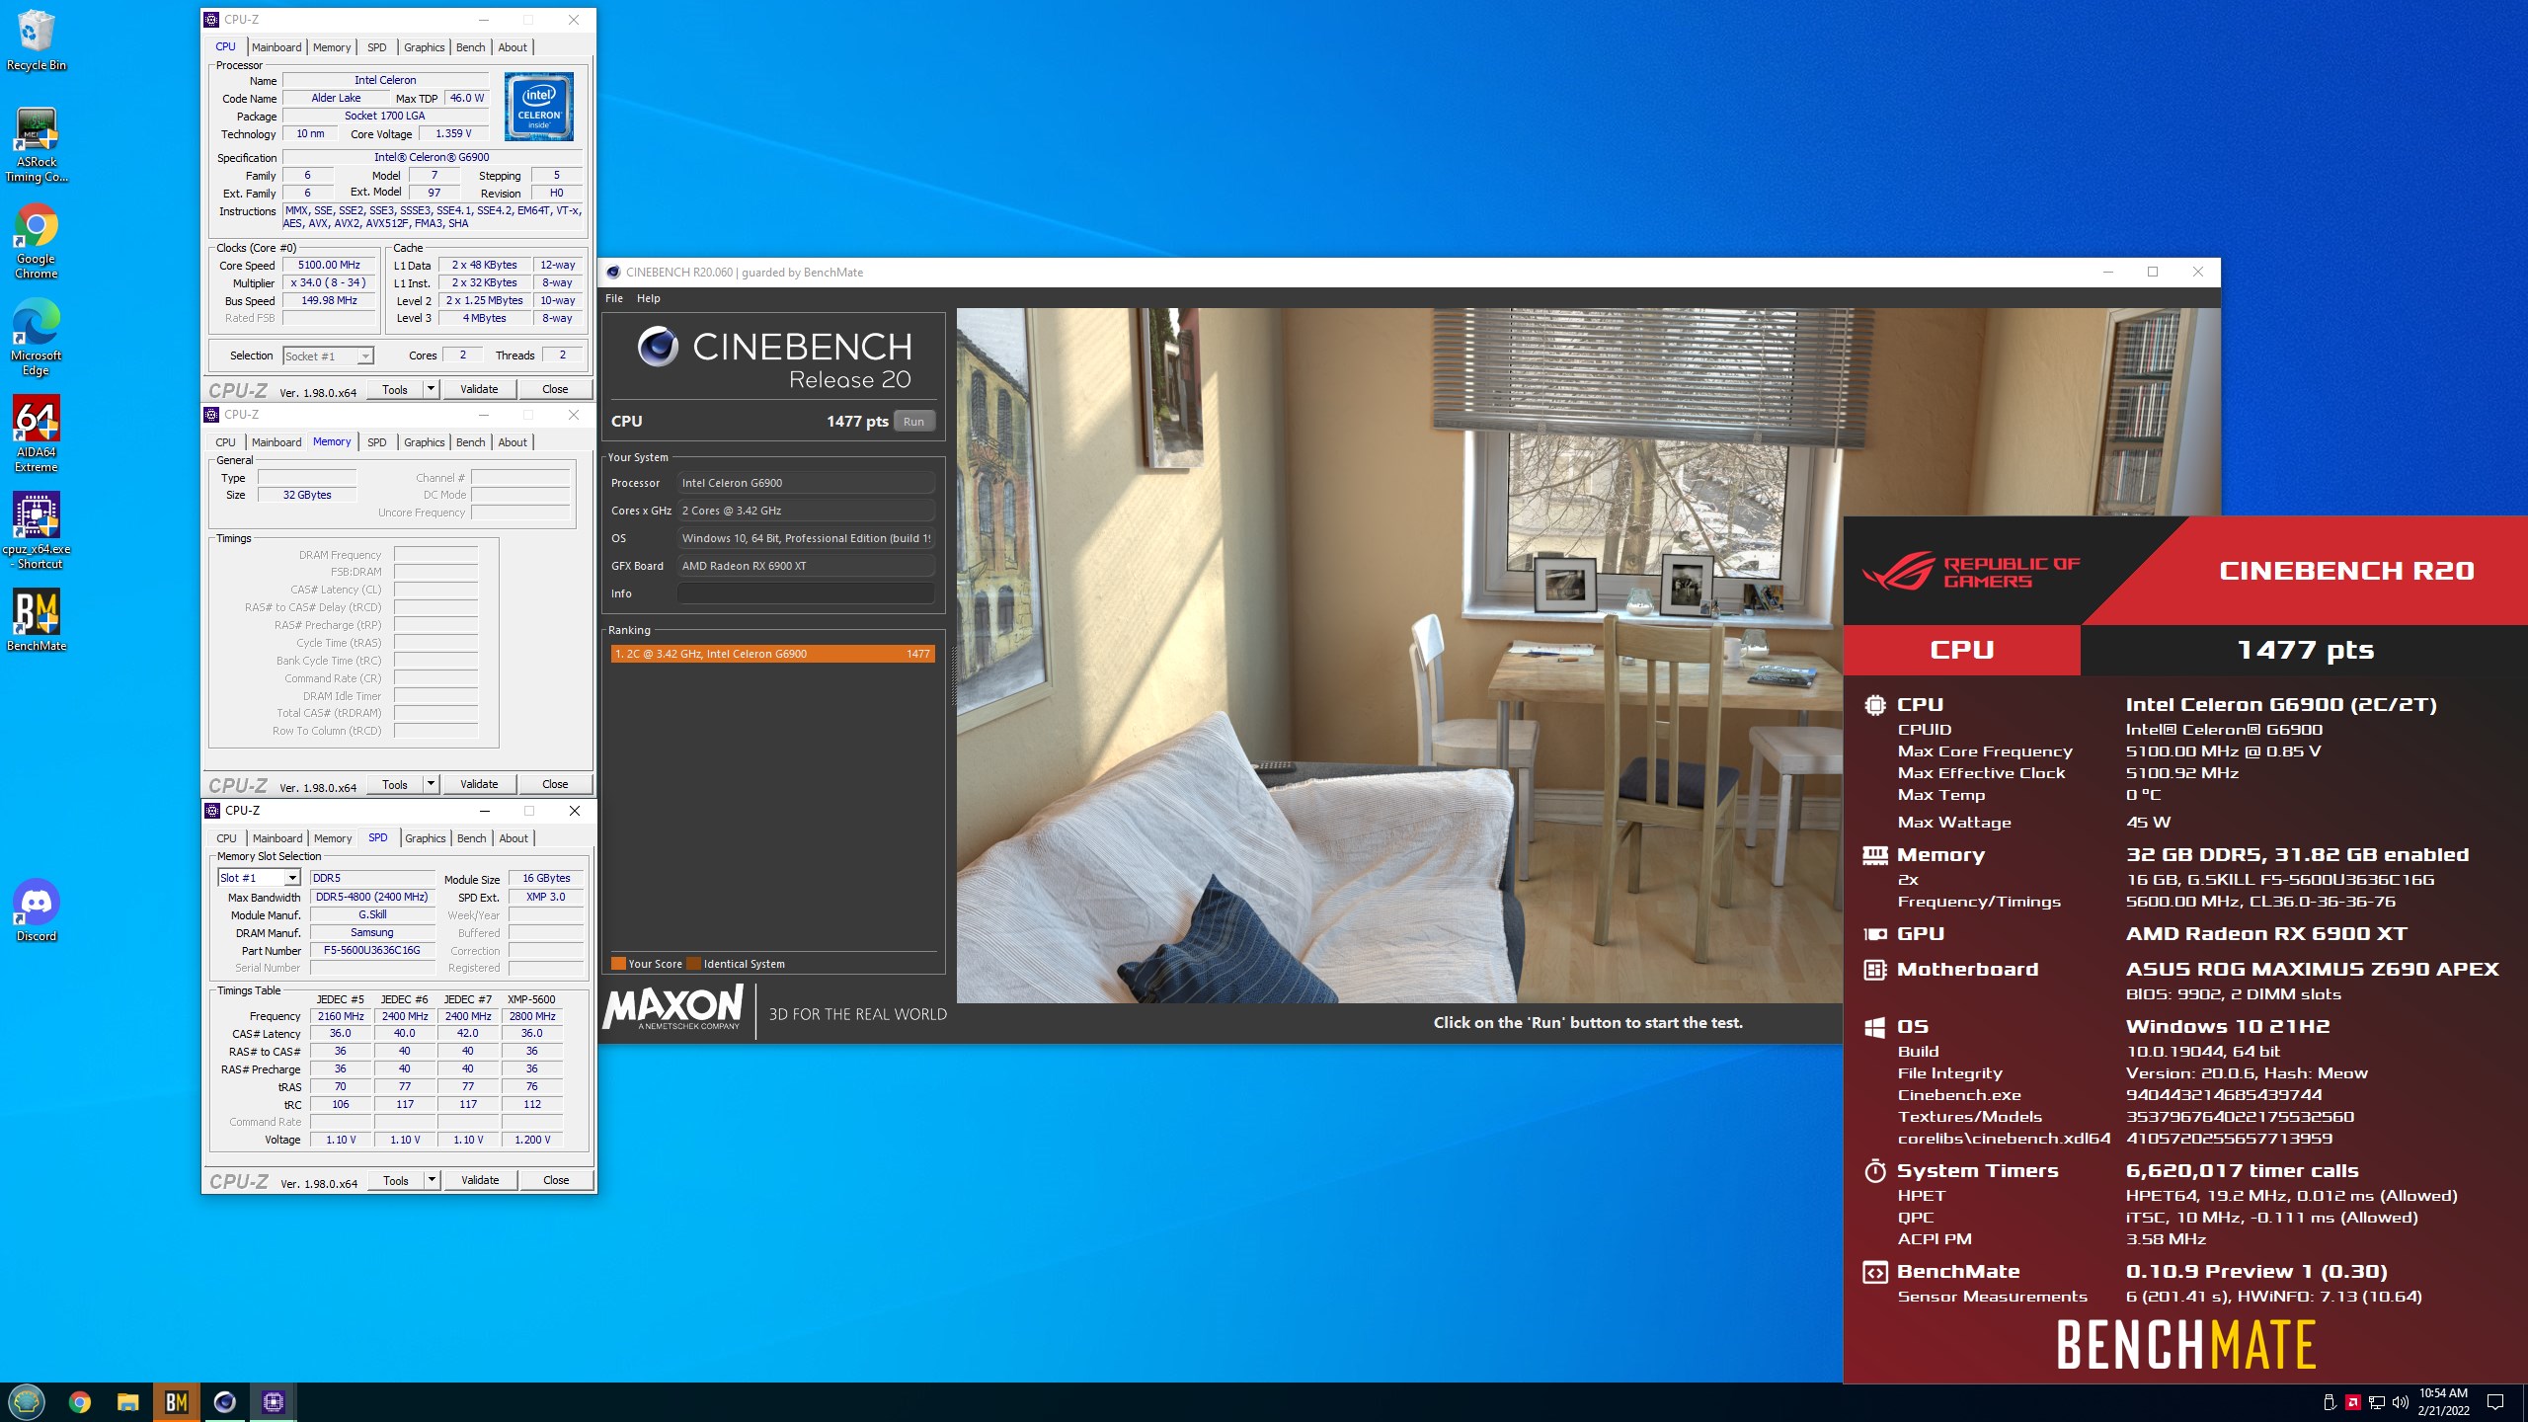Click the Cinebench logo in the side panel
2528x1422 pixels.
[x=773, y=357]
